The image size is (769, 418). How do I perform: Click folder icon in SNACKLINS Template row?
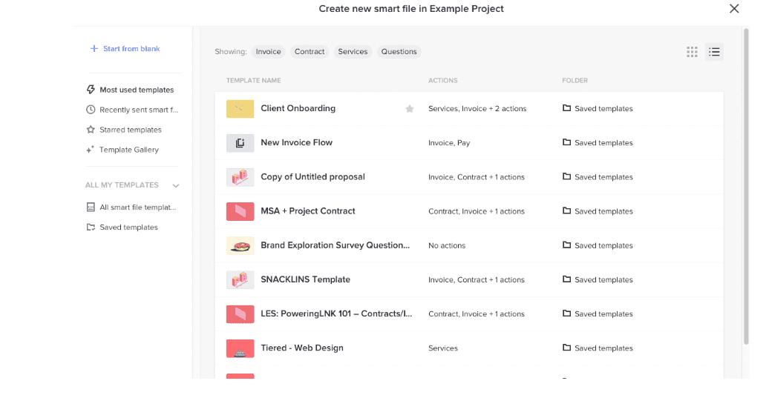566,279
